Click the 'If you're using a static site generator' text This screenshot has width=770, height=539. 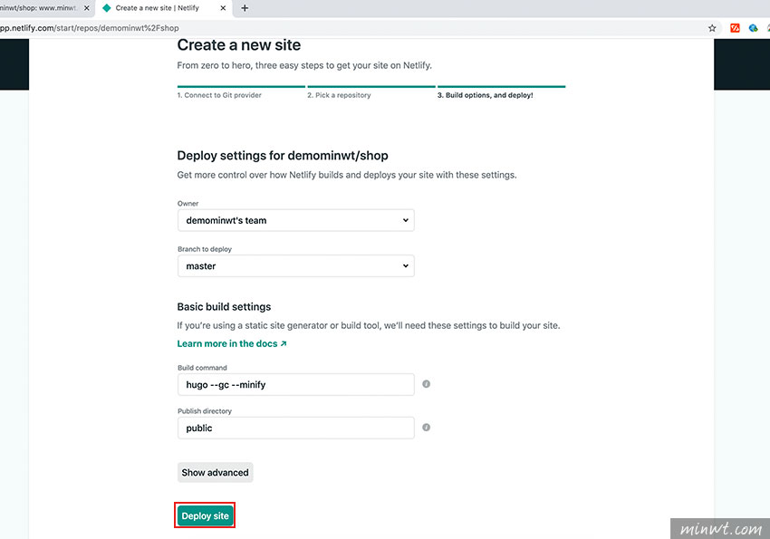pos(369,325)
